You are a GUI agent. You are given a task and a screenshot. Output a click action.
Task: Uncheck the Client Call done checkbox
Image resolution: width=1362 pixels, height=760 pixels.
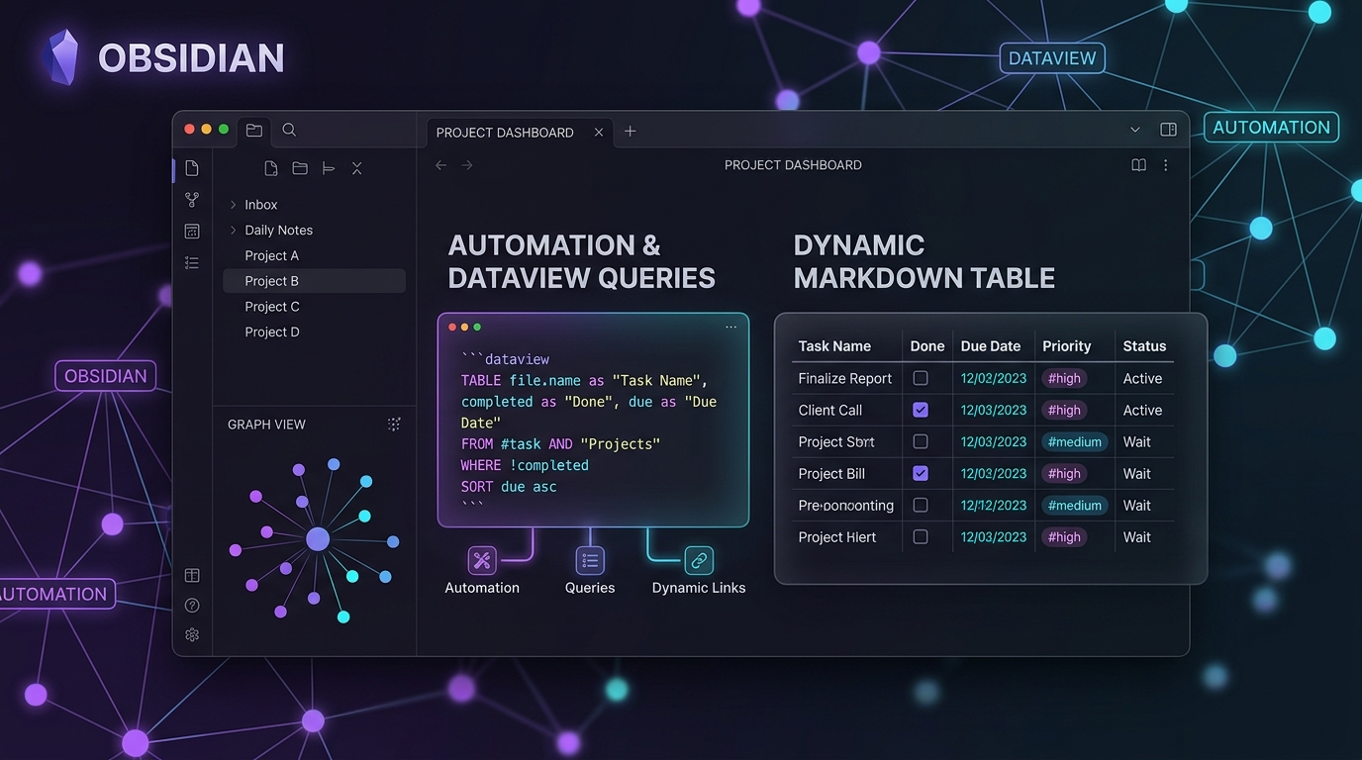(x=921, y=410)
